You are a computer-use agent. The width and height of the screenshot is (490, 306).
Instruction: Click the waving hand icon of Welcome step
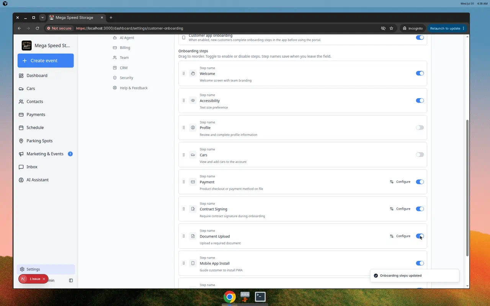193,73
